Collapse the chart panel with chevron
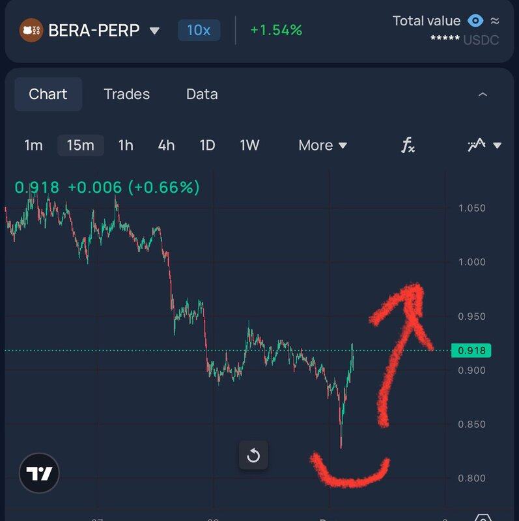Screen dimensions: 519x521 point(483,94)
